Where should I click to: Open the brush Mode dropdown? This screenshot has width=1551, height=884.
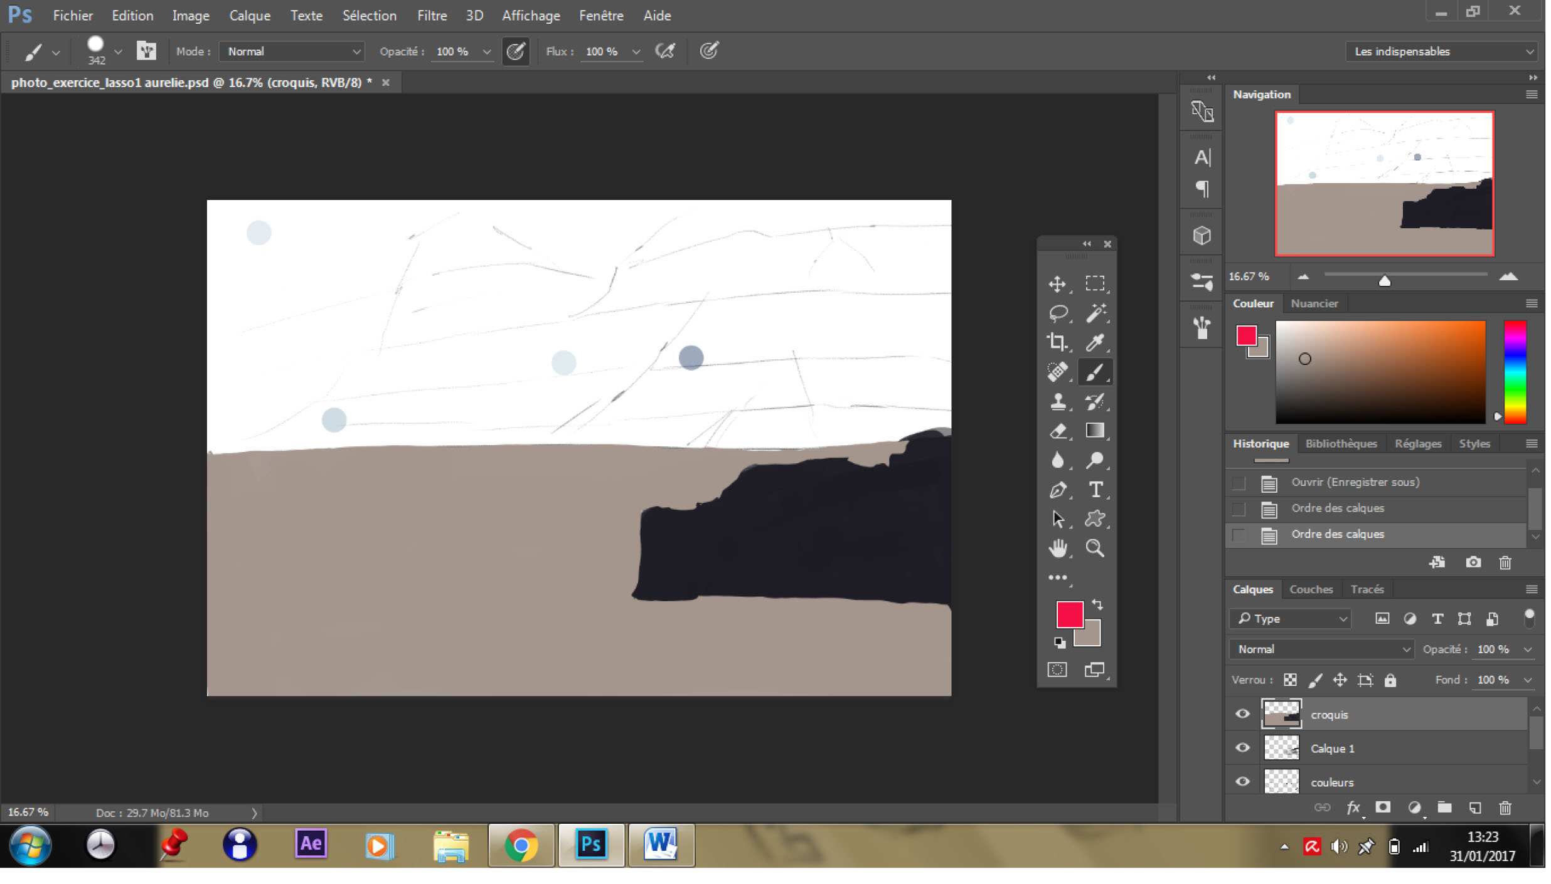[x=292, y=51]
